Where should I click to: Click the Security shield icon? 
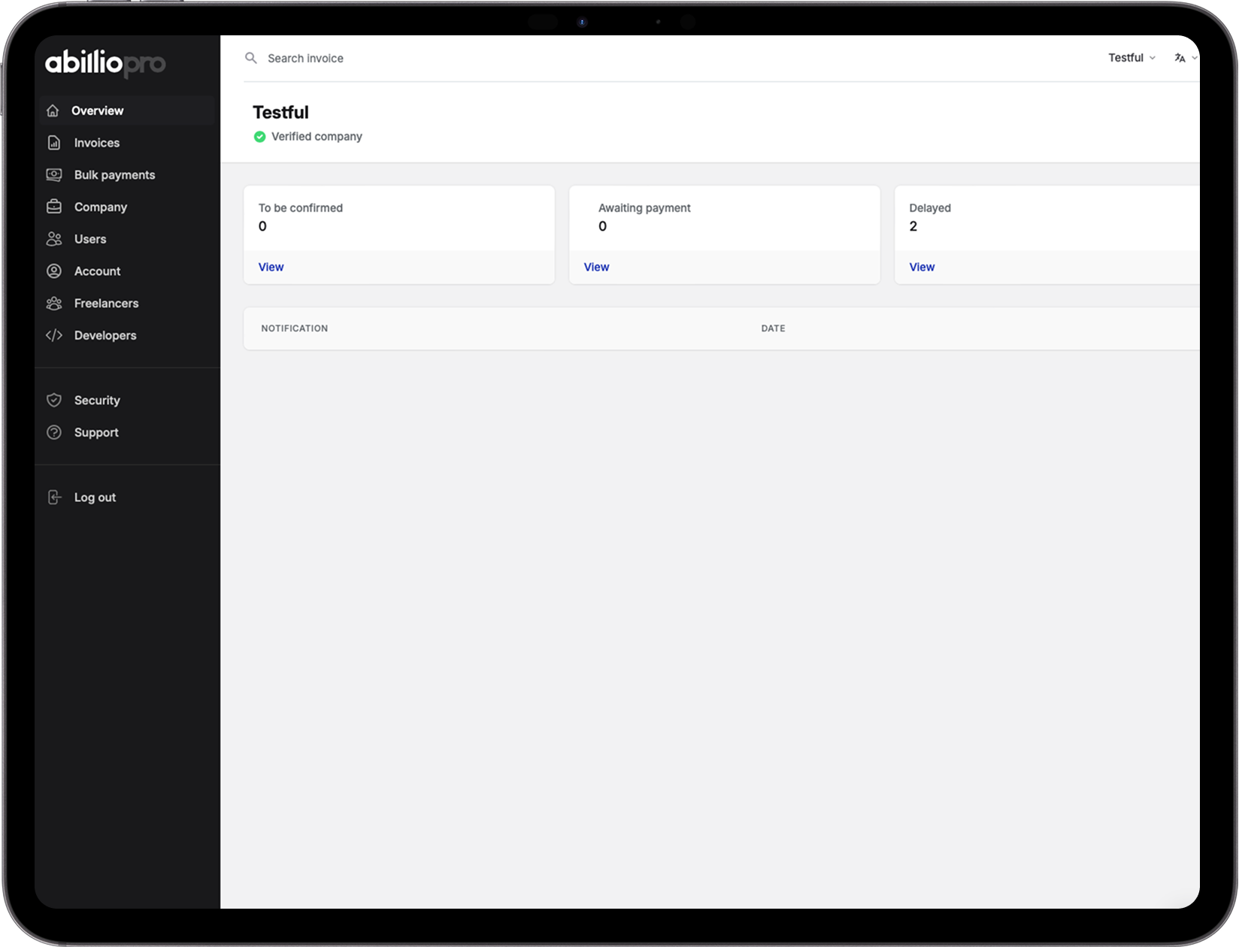[x=54, y=401]
